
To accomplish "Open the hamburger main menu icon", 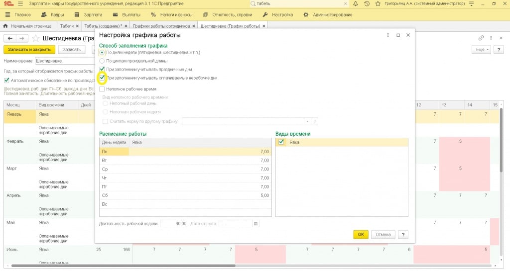I will click(x=20, y=4).
